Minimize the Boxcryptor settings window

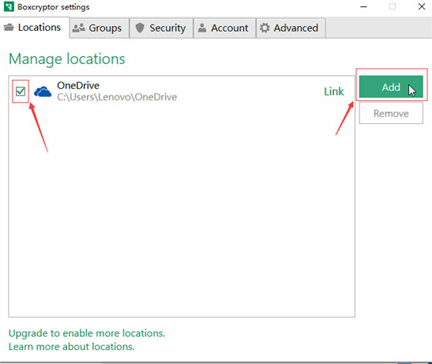click(x=363, y=7)
